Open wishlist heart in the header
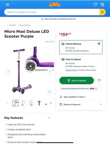Image resolution: width=110 pixels, height=144 pixels. coord(95,4)
